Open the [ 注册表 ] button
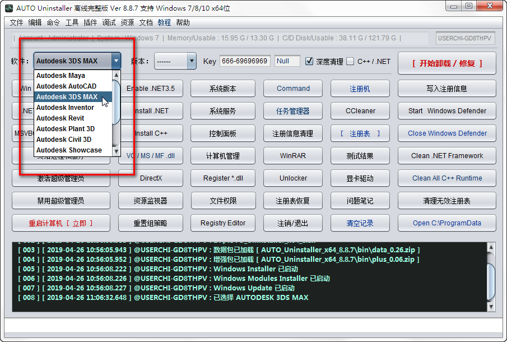 [360, 133]
